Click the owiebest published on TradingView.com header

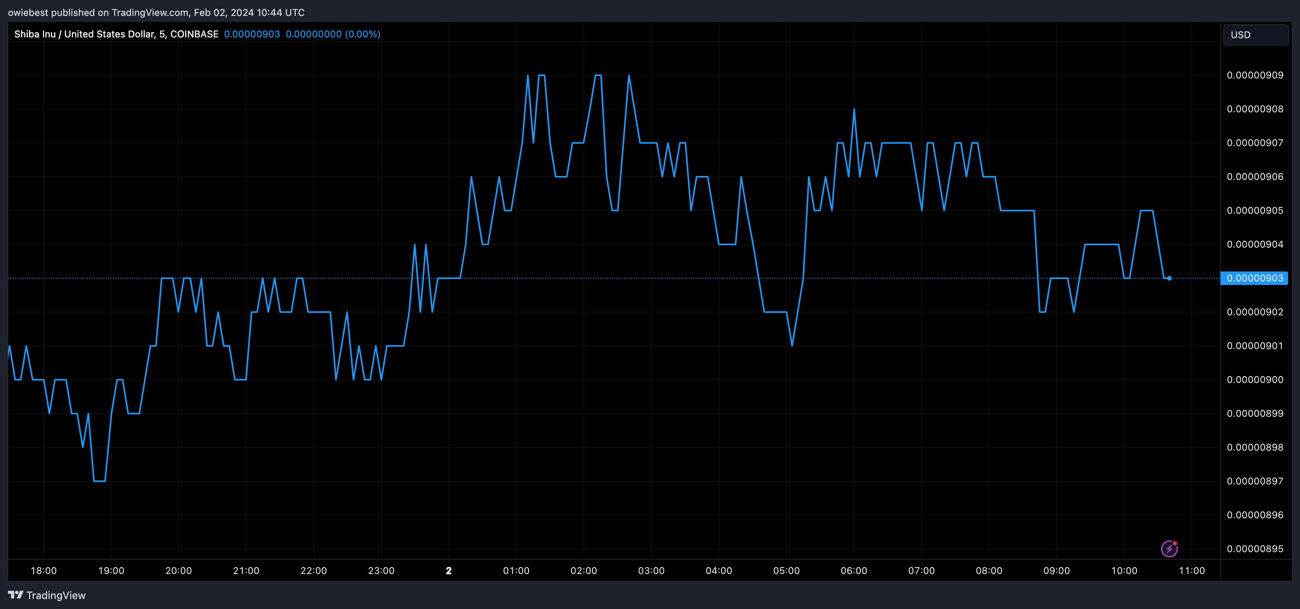(156, 12)
